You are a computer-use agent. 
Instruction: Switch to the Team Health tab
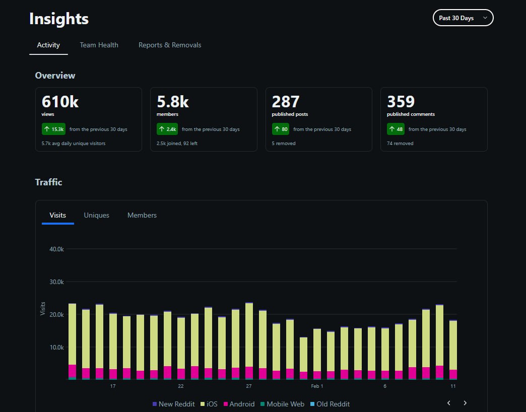99,45
